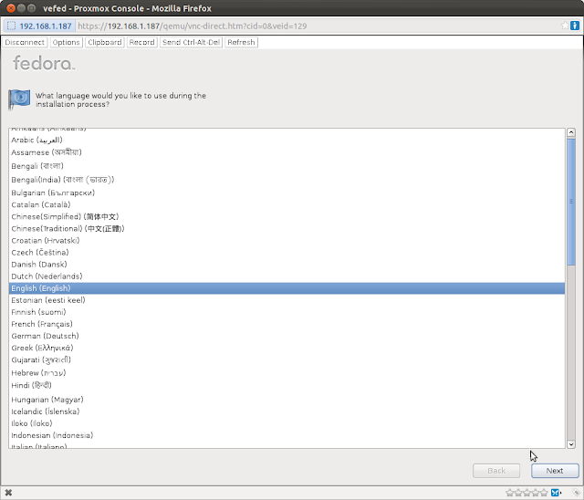
Task: Select Greek language
Action: click(287, 348)
